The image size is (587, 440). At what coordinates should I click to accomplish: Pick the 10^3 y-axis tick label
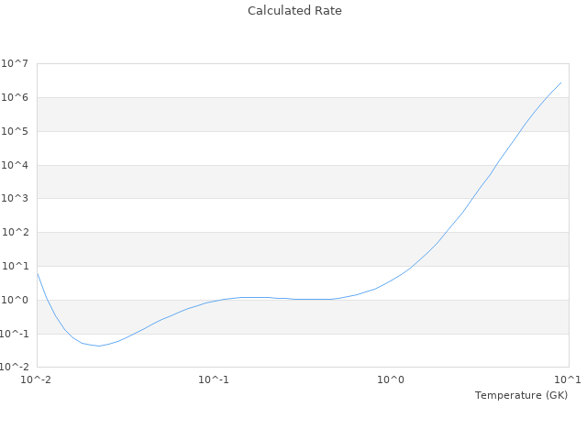(x=16, y=199)
